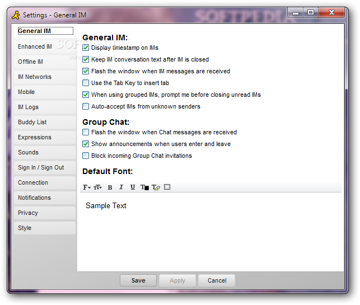The width and height of the screenshot is (360, 305).
Task: Uncheck Show announcements when users enter and leave
Action: pos(86,144)
